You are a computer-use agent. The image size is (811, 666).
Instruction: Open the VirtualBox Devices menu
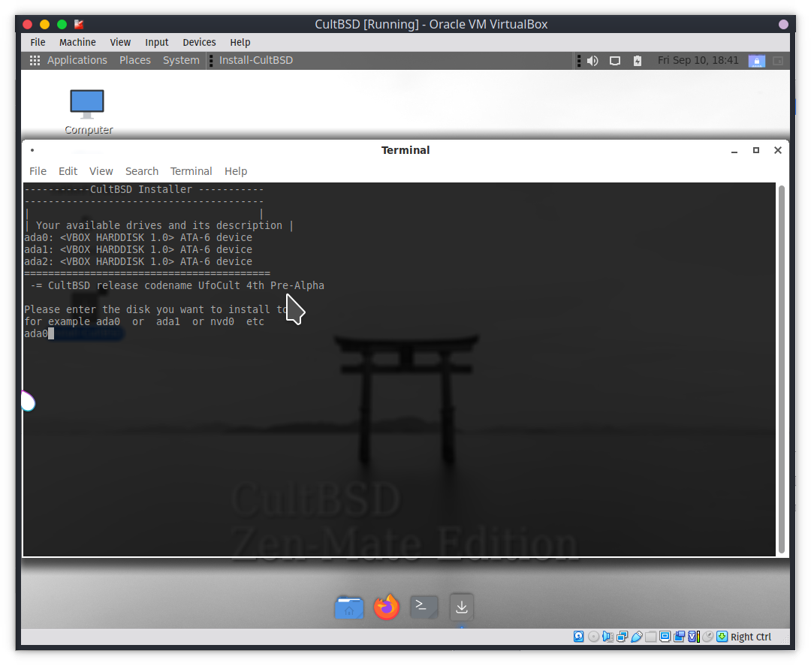(x=199, y=42)
